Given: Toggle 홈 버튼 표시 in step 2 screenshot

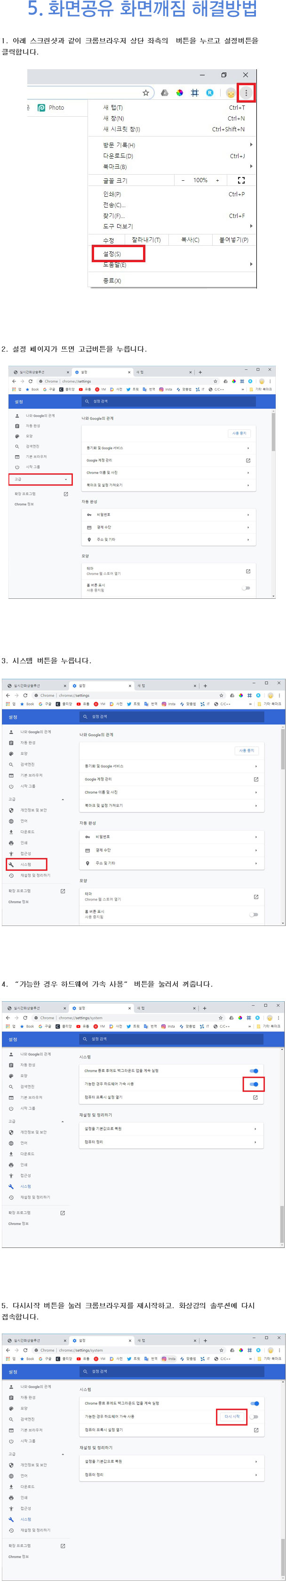Looking at the screenshot, I should tap(246, 587).
